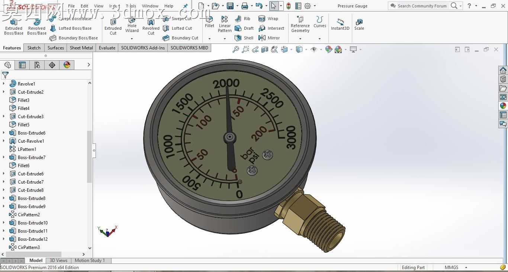Open Appearances in the right task pane

(x=503, y=106)
